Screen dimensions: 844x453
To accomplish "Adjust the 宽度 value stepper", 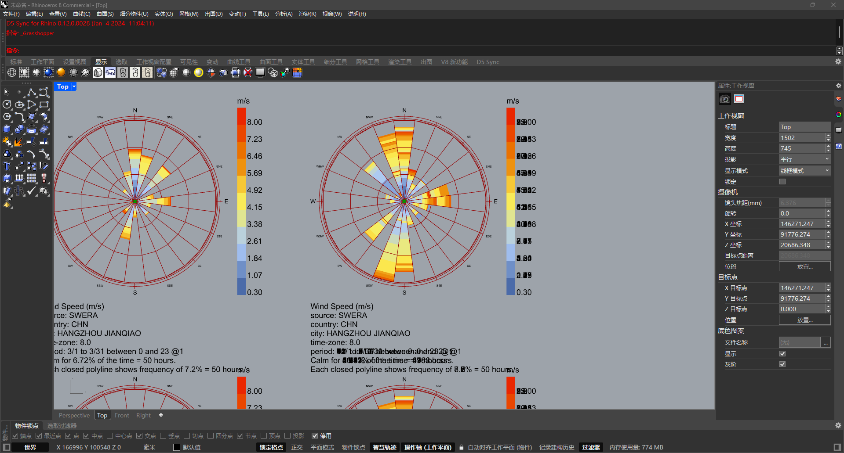I will tap(828, 138).
